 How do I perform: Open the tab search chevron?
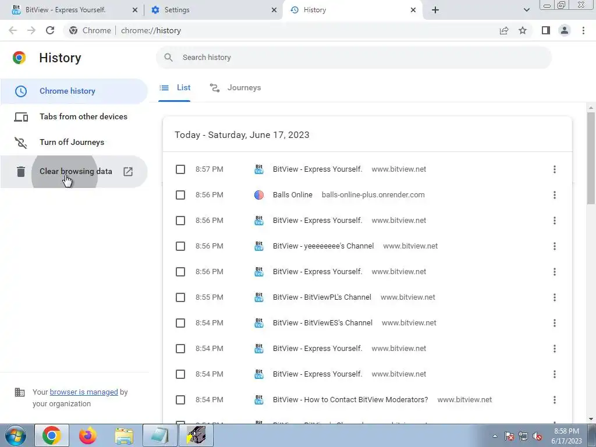tap(526, 10)
